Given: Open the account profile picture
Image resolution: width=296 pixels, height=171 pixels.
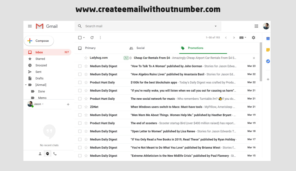Looking at the screenshot, I should [266, 26].
